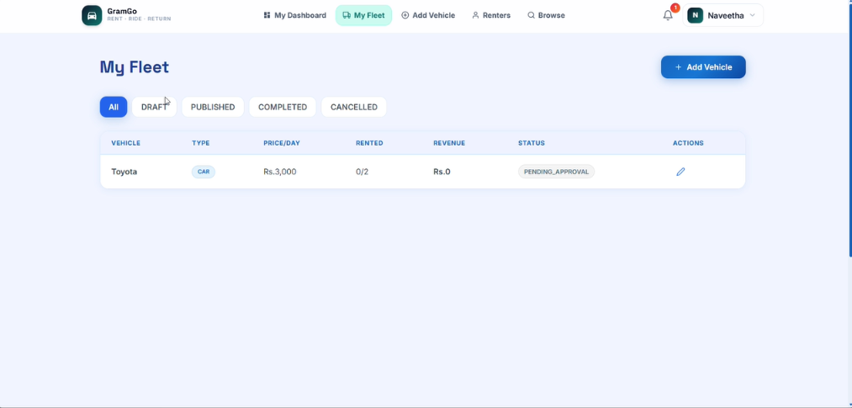Open the Renters page

click(x=491, y=15)
